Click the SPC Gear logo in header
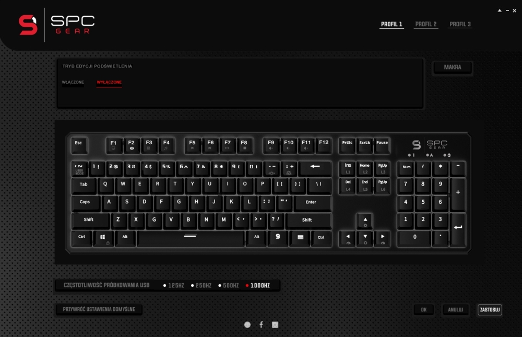Screen dimensions: 522x337 (x=56, y=25)
